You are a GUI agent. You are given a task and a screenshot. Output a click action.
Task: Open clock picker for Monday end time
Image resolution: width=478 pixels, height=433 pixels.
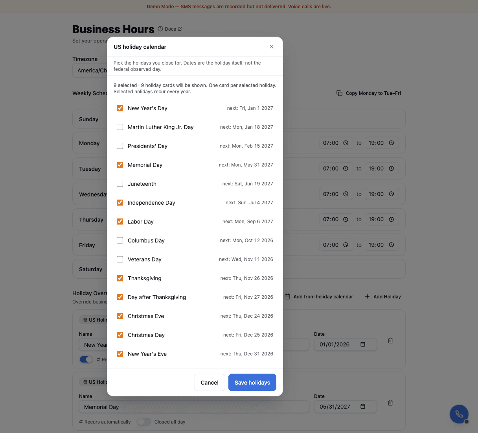[x=392, y=143]
